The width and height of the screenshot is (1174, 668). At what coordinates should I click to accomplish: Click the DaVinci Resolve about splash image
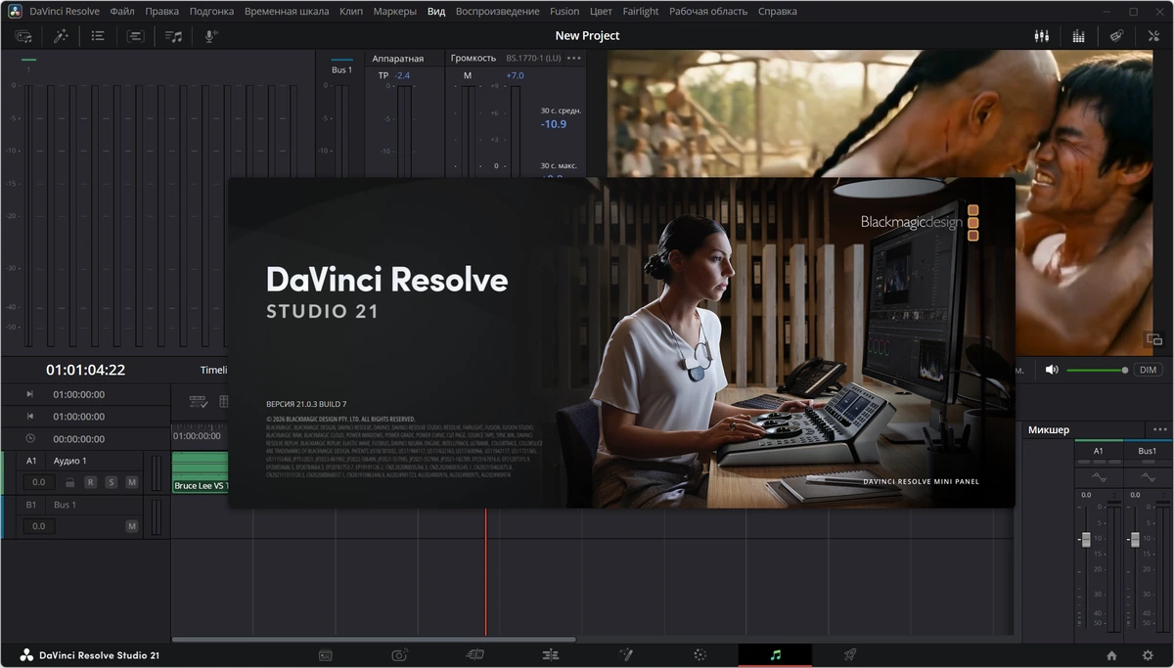point(621,342)
